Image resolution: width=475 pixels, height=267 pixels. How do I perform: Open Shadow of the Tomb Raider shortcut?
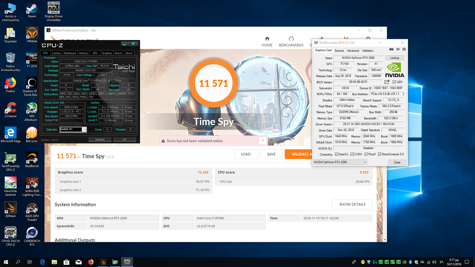32,87
